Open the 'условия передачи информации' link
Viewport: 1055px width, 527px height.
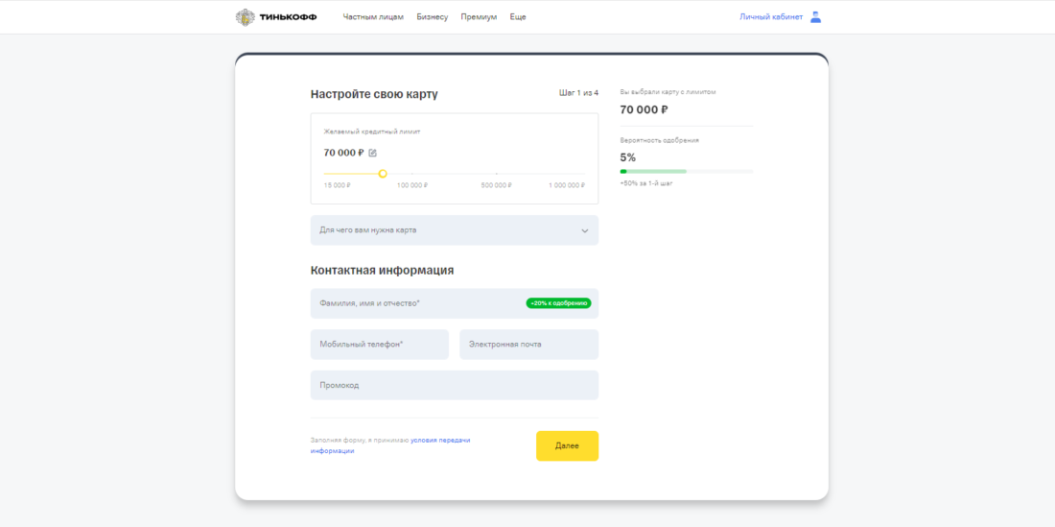pyautogui.click(x=439, y=441)
